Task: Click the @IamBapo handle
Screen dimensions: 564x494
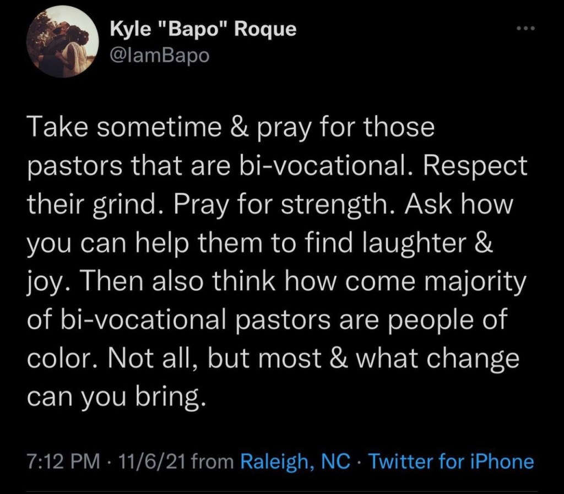Action: (160, 56)
